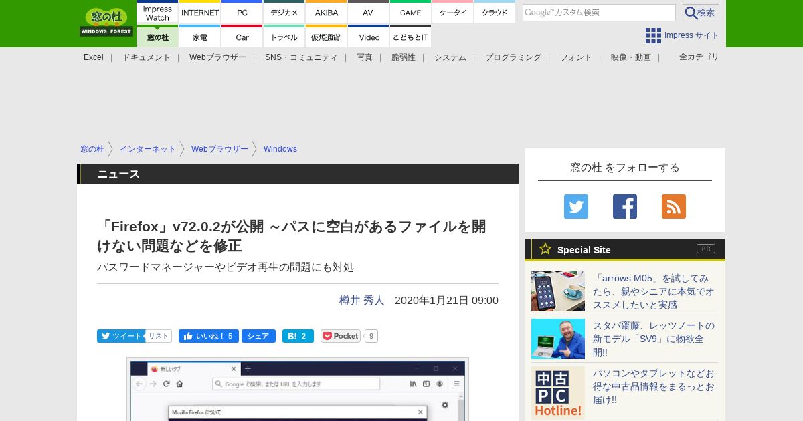The height and width of the screenshot is (421, 803).
Task: Open the こどもとIT tab
Action: (x=410, y=37)
